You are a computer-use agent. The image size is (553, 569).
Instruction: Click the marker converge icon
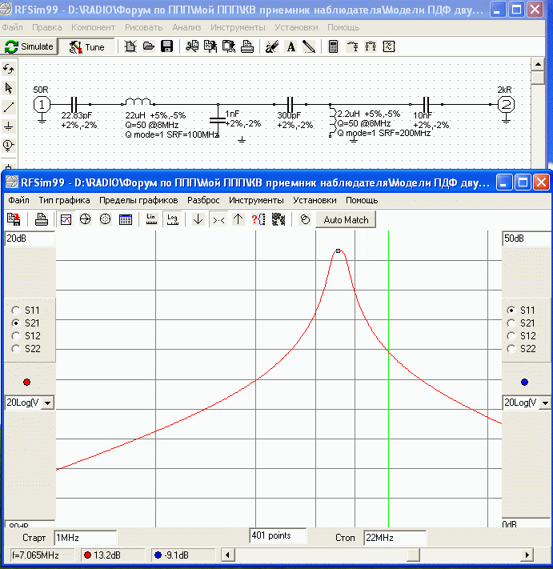pyautogui.click(x=218, y=219)
